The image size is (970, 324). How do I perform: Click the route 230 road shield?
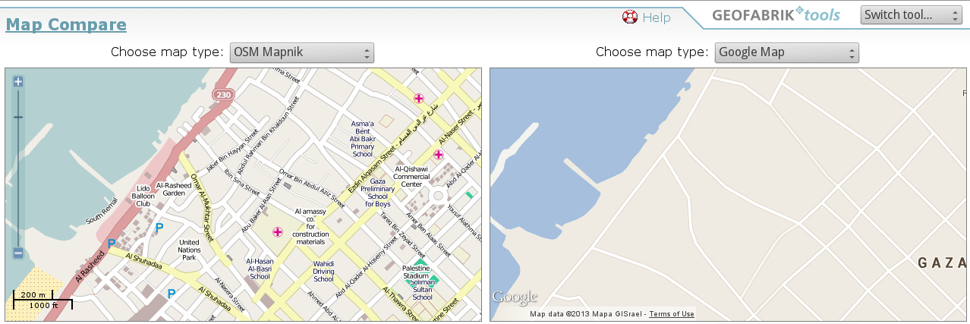click(222, 95)
